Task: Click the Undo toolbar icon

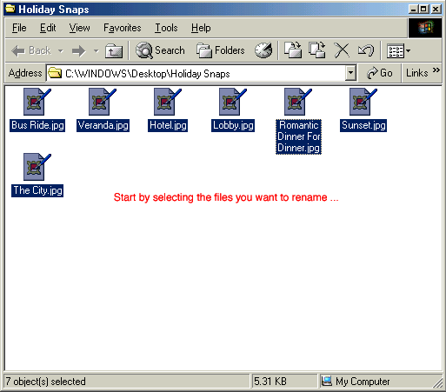Action: click(366, 50)
